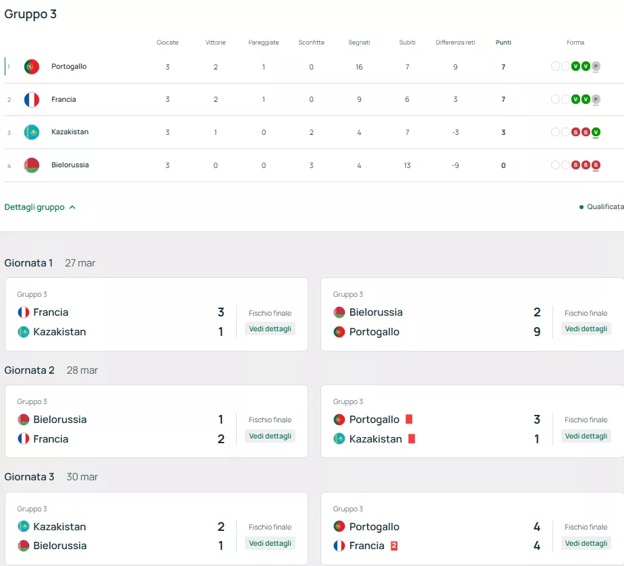Viewport: 624px width, 566px height.
Task: Click Bielorussia's last red loss form badge
Action: pos(596,165)
